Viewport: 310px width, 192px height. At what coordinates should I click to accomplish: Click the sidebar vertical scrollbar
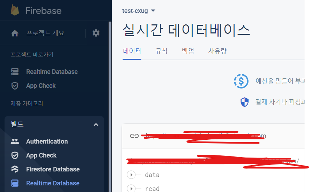point(110,107)
